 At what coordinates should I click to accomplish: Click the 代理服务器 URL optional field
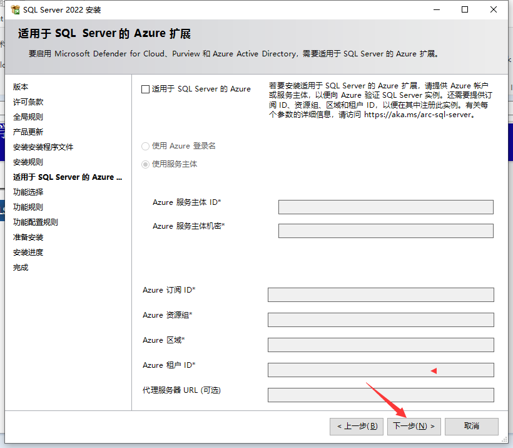coord(381,395)
